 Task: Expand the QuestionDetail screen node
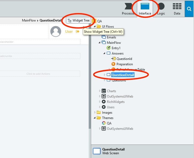click(x=105, y=75)
